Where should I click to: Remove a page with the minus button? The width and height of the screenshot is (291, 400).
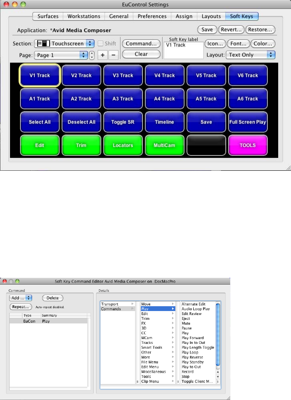pyautogui.click(x=113, y=55)
